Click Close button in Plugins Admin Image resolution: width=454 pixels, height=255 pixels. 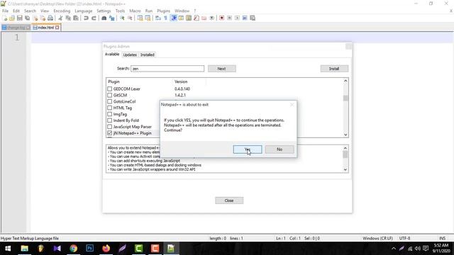tap(229, 200)
